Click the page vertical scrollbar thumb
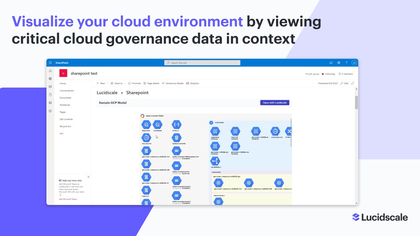This screenshot has height=236, width=420. tap(356, 102)
